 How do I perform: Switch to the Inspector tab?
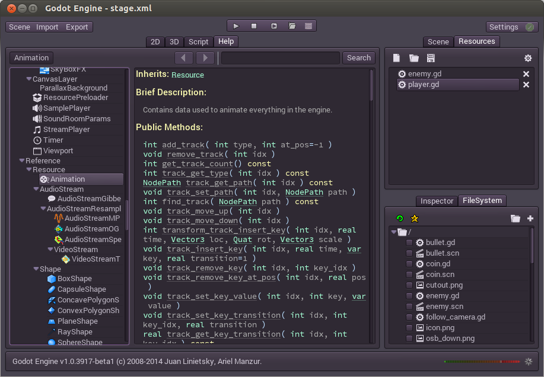point(437,201)
